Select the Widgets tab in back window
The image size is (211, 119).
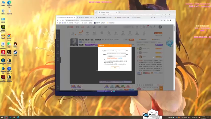108,12
